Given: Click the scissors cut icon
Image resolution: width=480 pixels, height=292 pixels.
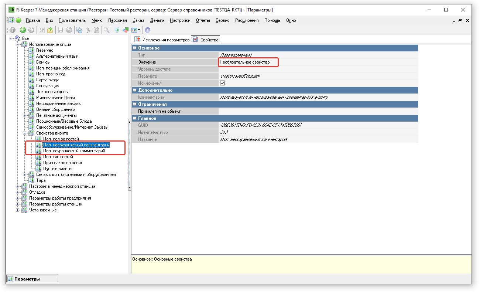Looking at the screenshot, I should click(88, 30).
